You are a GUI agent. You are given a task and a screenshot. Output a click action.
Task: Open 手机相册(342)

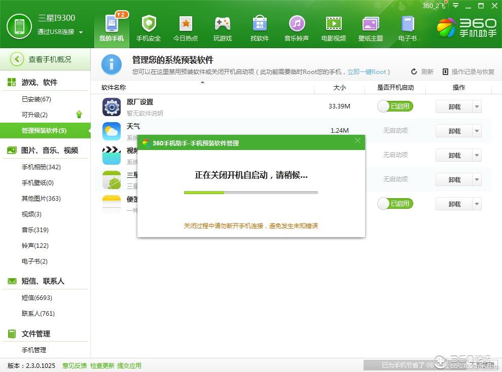pyautogui.click(x=41, y=167)
